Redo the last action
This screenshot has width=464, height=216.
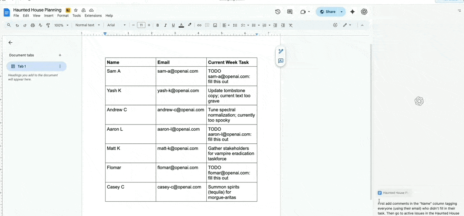click(25, 25)
